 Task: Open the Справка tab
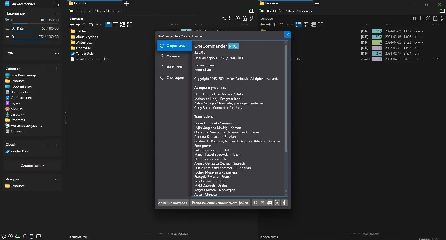[x=174, y=56]
